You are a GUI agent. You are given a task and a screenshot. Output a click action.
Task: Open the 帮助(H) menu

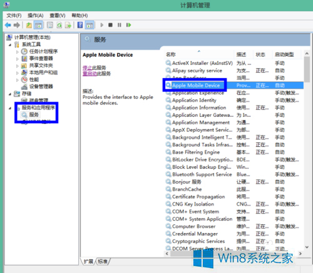click(x=80, y=16)
